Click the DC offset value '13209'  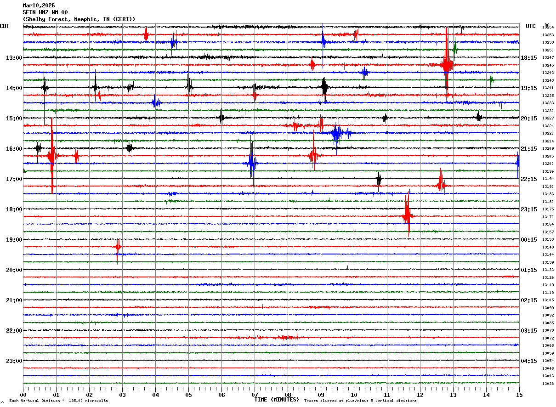coord(548,149)
